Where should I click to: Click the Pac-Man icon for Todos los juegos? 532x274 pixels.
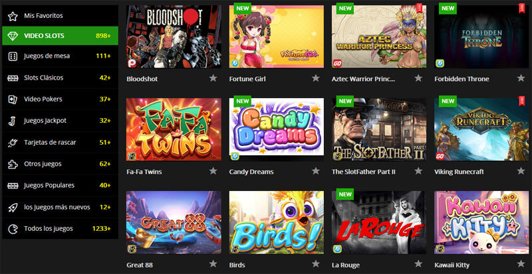[13, 229]
